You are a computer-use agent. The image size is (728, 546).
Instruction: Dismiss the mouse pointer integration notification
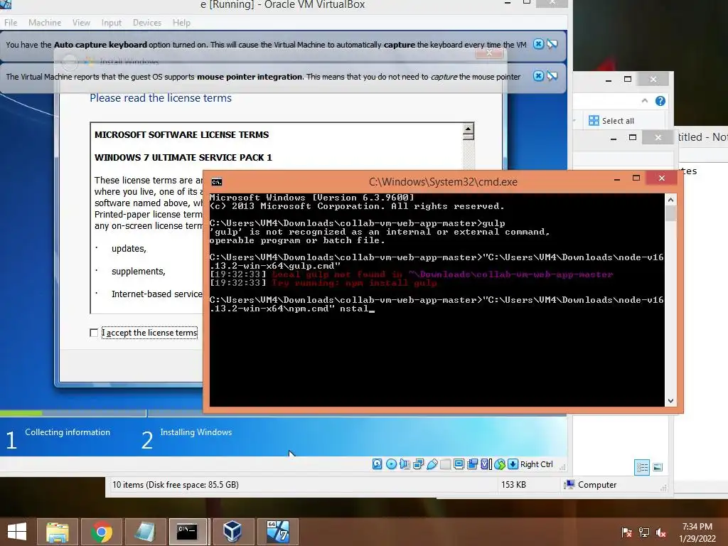click(538, 75)
